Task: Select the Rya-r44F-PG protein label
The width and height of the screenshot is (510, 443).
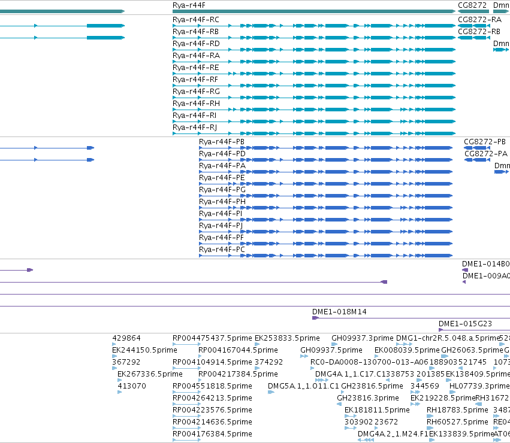Action: tap(222, 190)
